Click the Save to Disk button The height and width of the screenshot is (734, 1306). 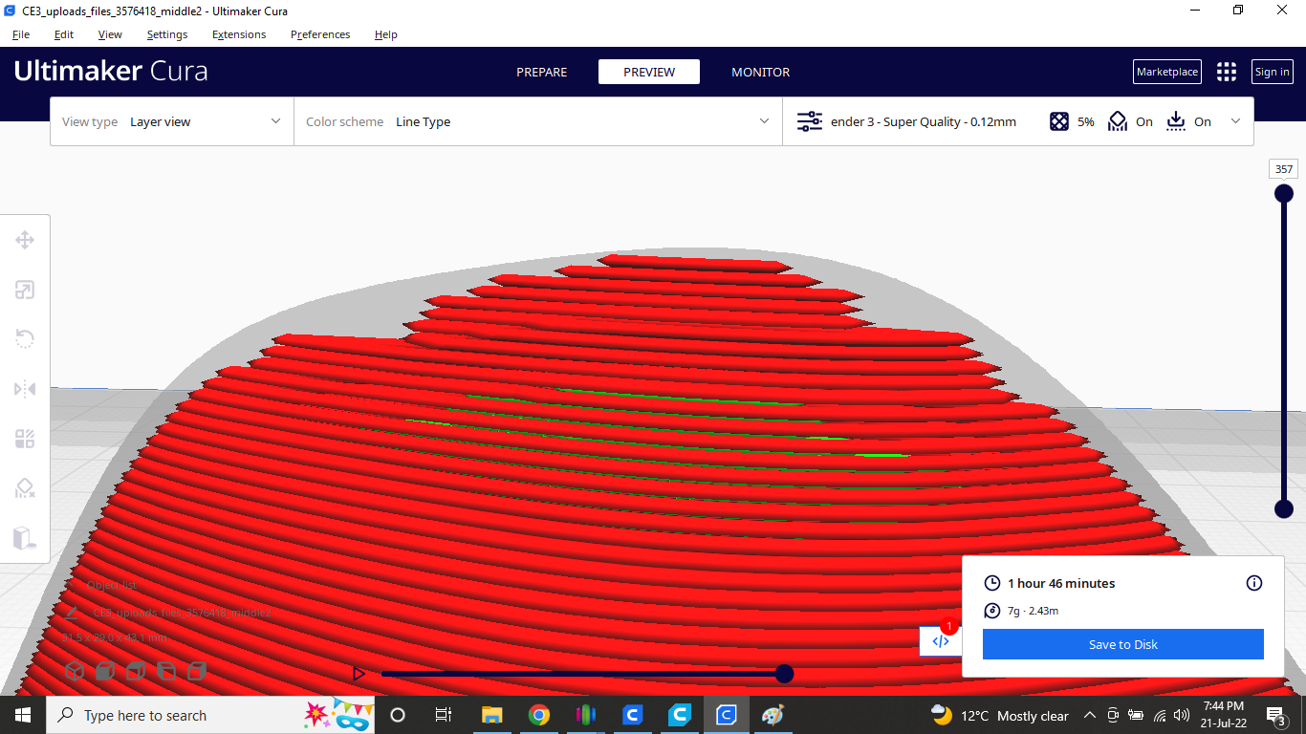pyautogui.click(x=1122, y=643)
